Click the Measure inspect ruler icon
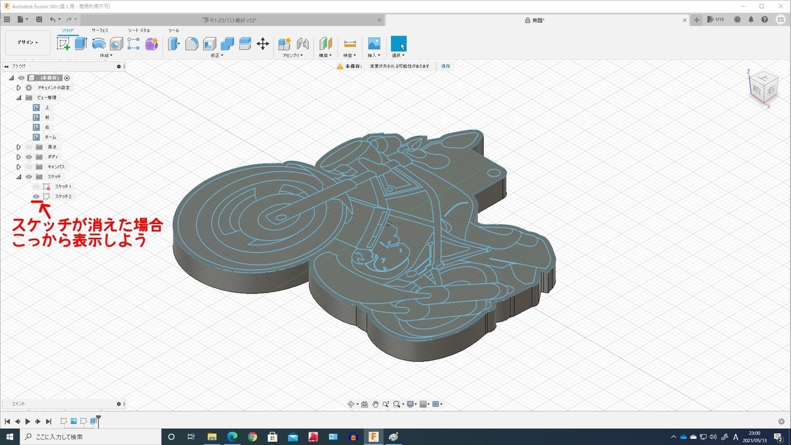This screenshot has height=445, width=791. [x=350, y=44]
